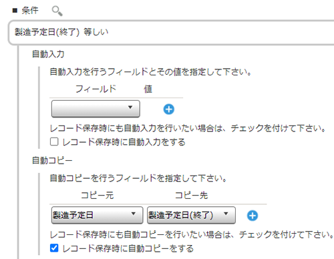Select the 自動コピー section heading
The width and height of the screenshot is (334, 259).
[x=52, y=160]
